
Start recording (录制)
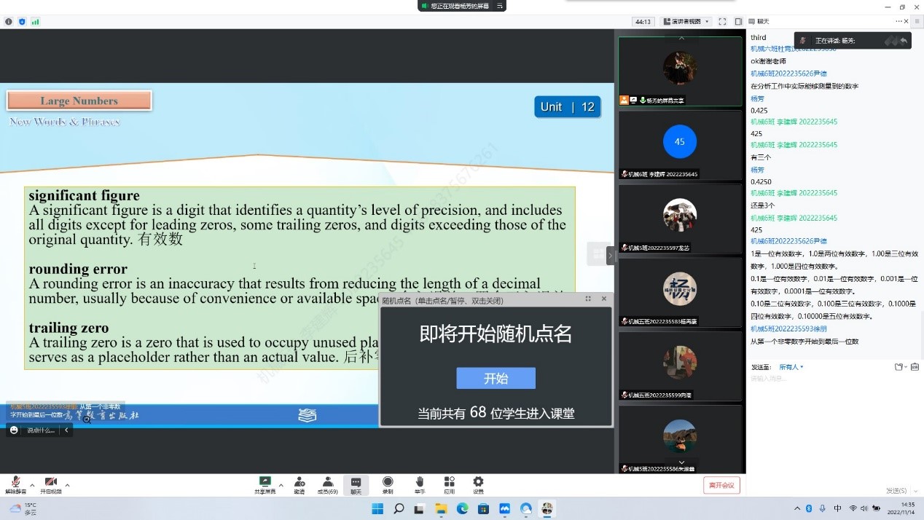point(388,485)
